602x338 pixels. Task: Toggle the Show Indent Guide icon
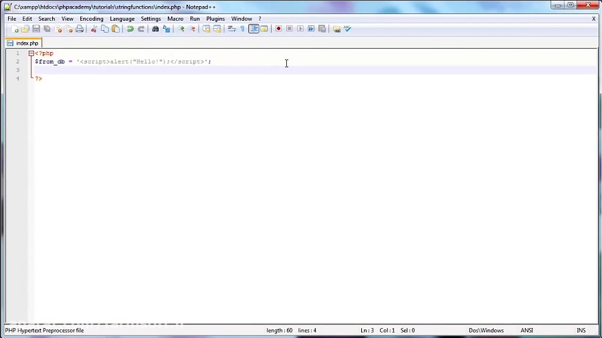click(x=254, y=29)
